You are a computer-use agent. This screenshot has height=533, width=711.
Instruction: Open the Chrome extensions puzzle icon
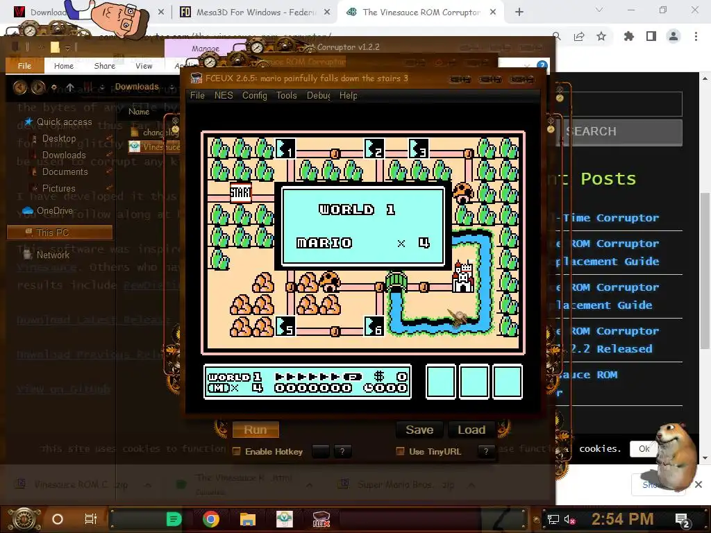click(628, 36)
